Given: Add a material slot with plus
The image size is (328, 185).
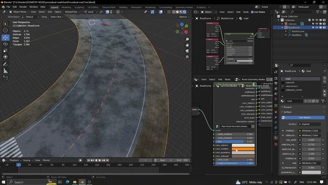Looking at the screenshot, I should (324, 78).
